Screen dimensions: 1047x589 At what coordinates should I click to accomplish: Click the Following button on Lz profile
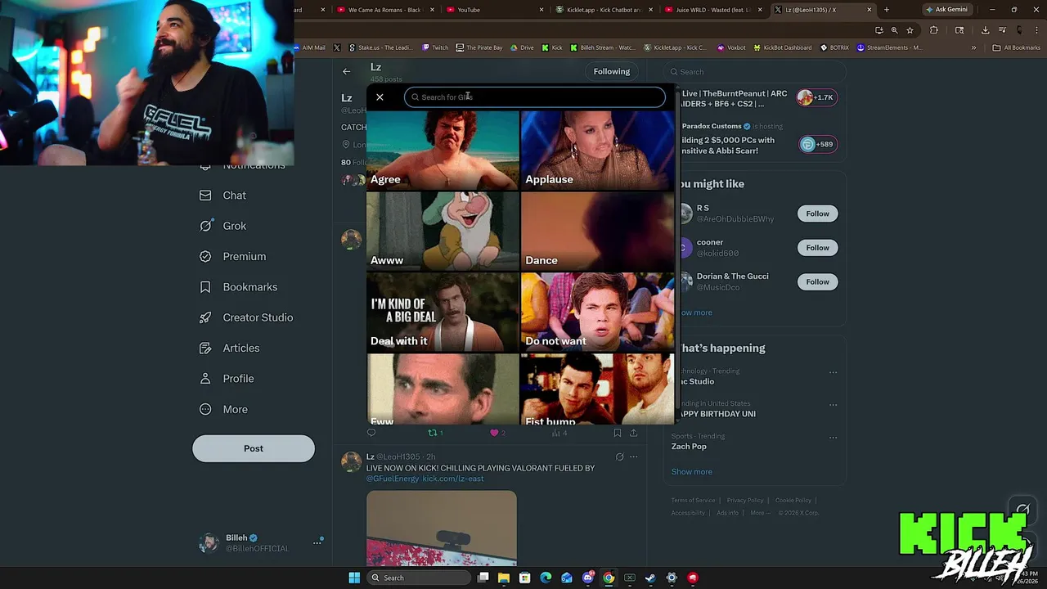(612, 71)
